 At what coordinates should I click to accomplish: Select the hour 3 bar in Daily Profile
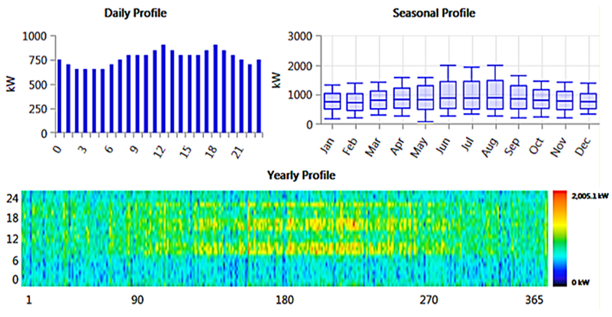pos(85,101)
